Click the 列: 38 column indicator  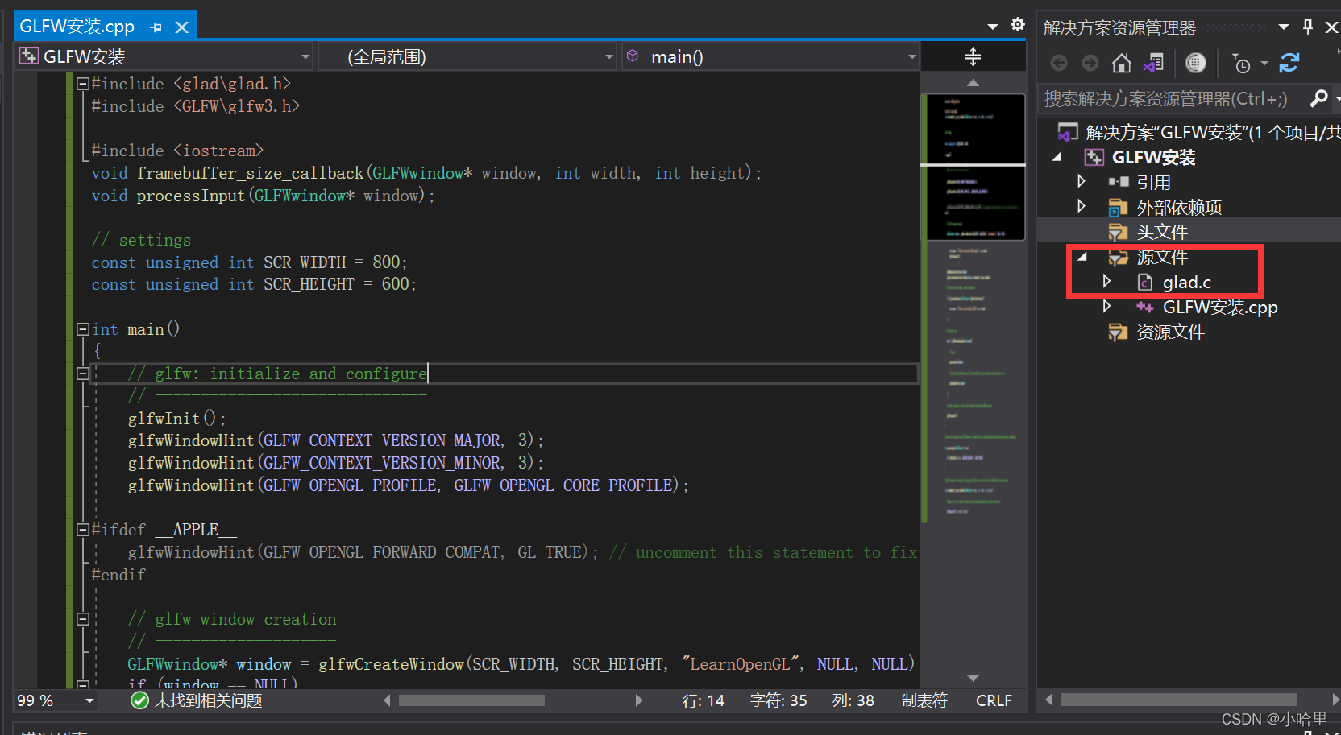pos(853,700)
